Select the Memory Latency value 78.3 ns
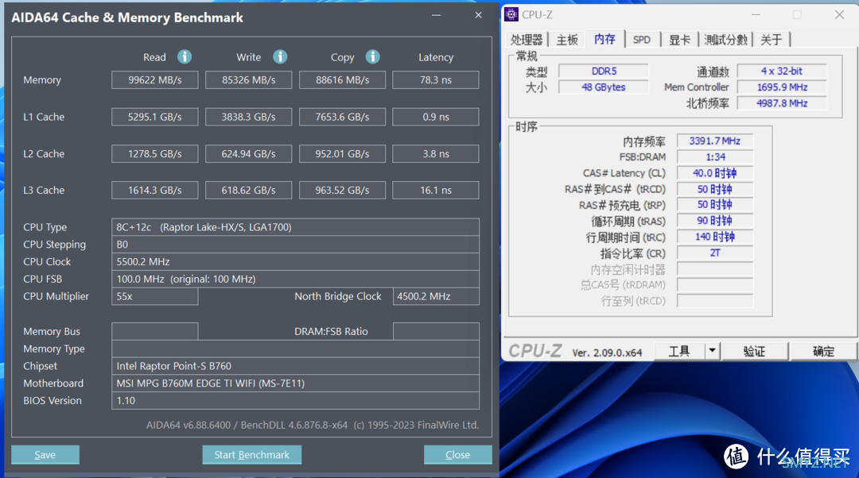 (436, 80)
